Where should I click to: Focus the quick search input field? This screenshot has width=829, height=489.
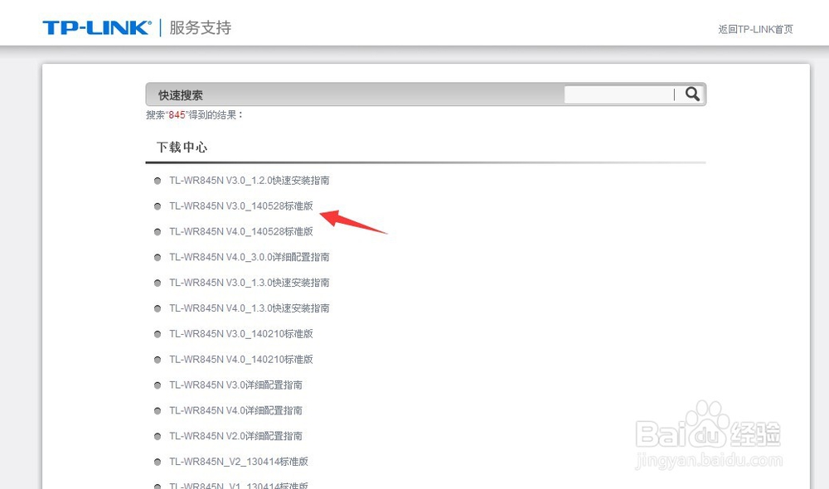(x=621, y=94)
